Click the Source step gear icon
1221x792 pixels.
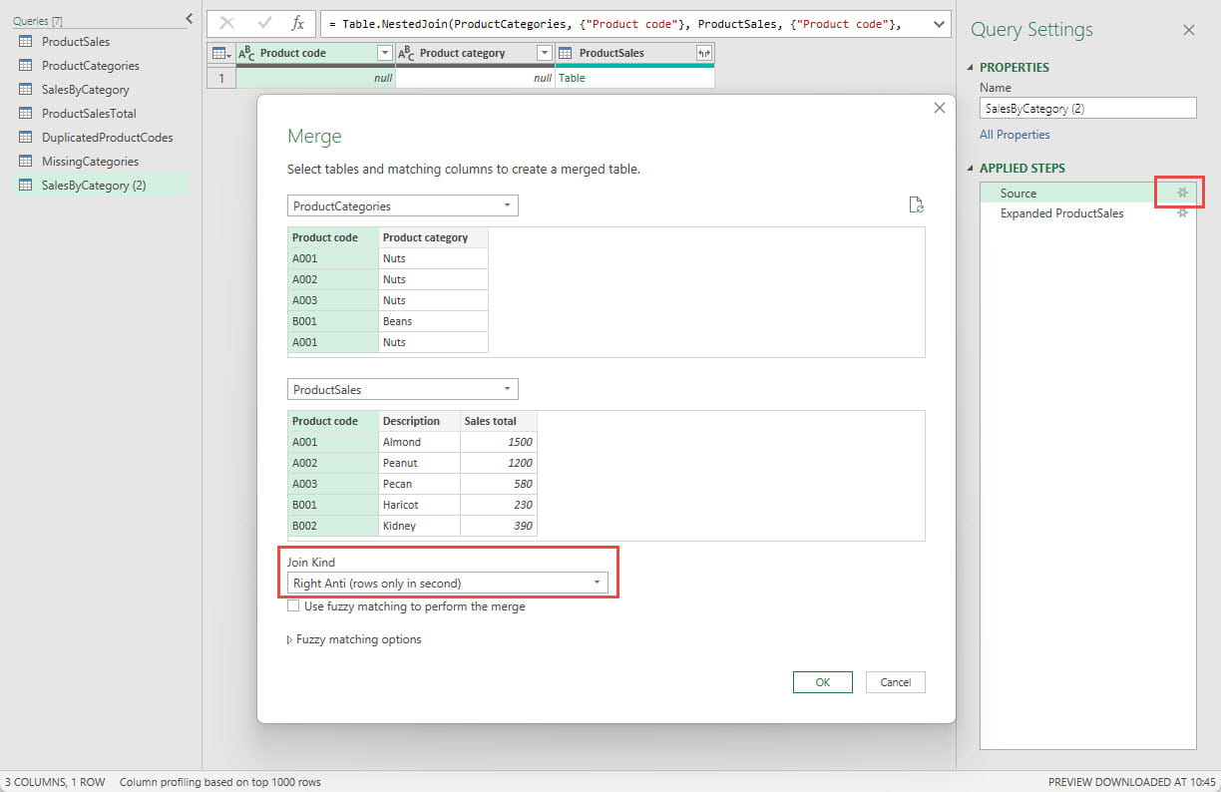(1182, 193)
